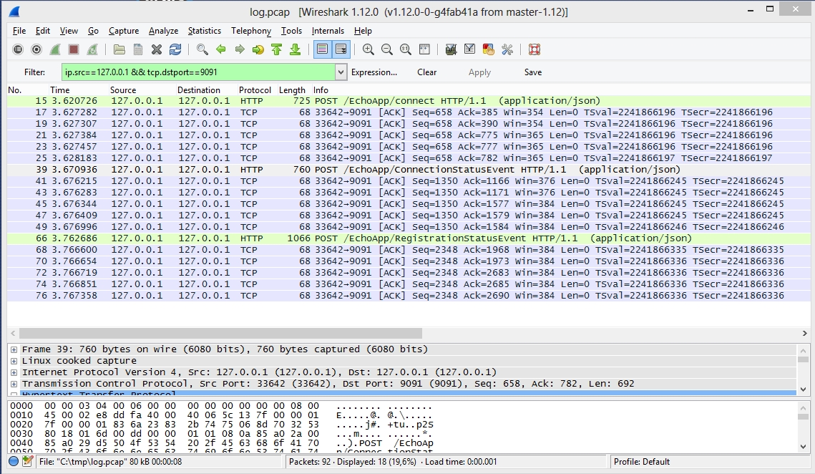Toggle auto scroll during live capture
The height and width of the screenshot is (474, 815).
point(341,49)
